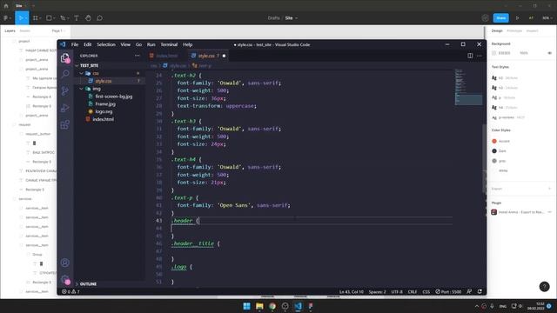Collapse TEST_SITE folder section
557x313 pixels.
click(89, 66)
